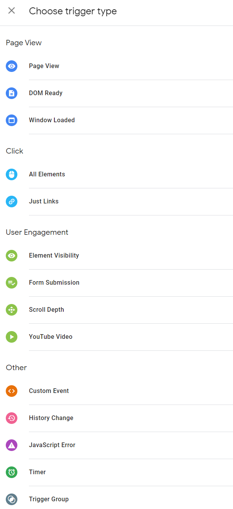Click the Scroll Depth arrows icon
This screenshot has height=509, width=233.
point(12,310)
